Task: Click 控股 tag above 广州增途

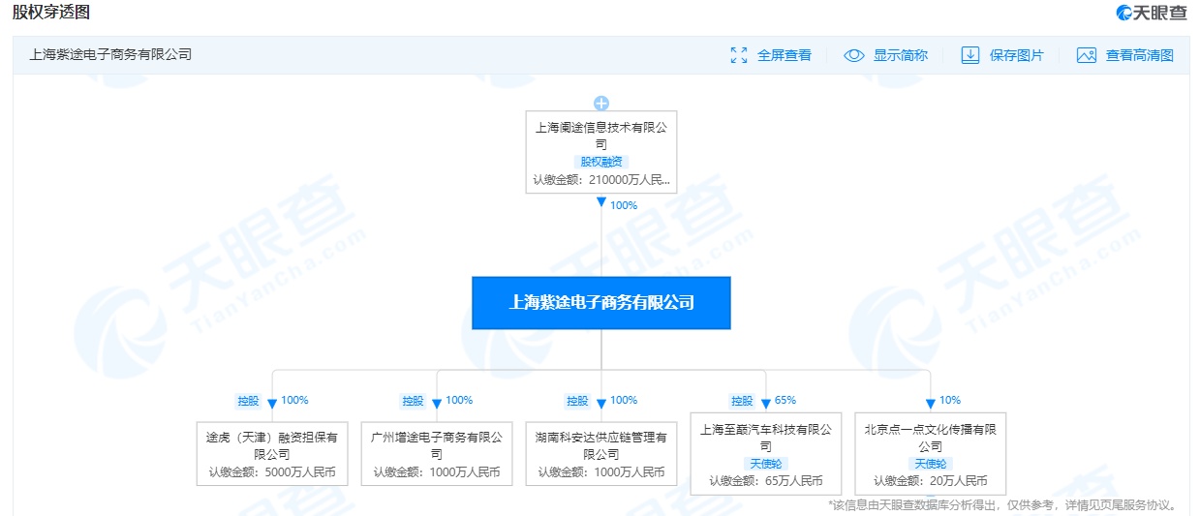Action: tap(414, 401)
